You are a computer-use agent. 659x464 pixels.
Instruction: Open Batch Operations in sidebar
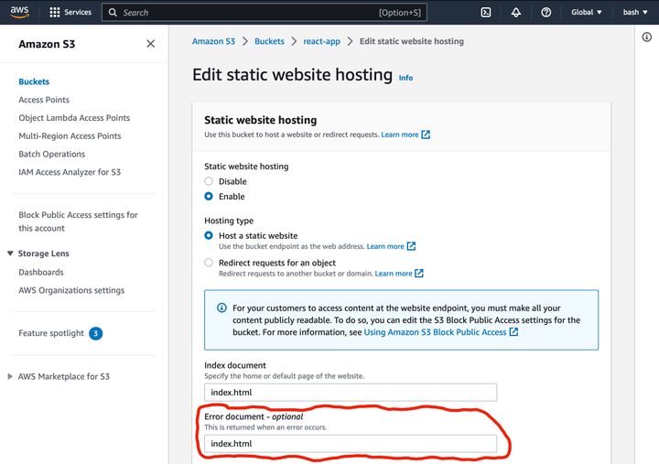coord(52,154)
